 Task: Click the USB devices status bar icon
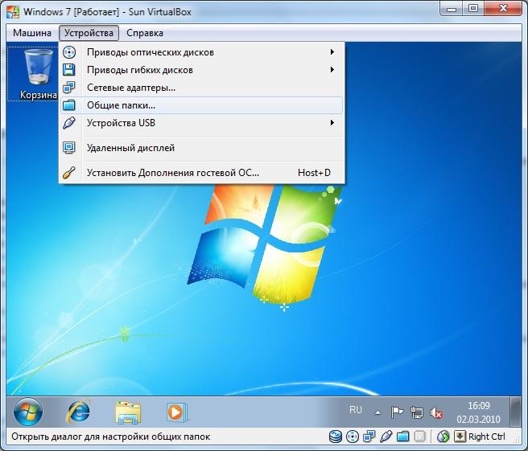point(385,437)
